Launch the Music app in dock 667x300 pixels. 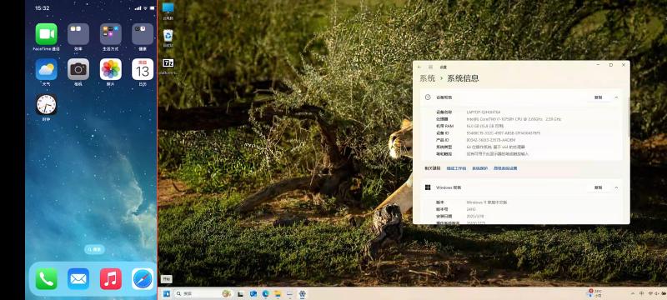click(x=111, y=279)
